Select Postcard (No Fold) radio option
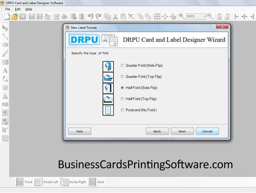The image size is (256, 193). [122, 110]
